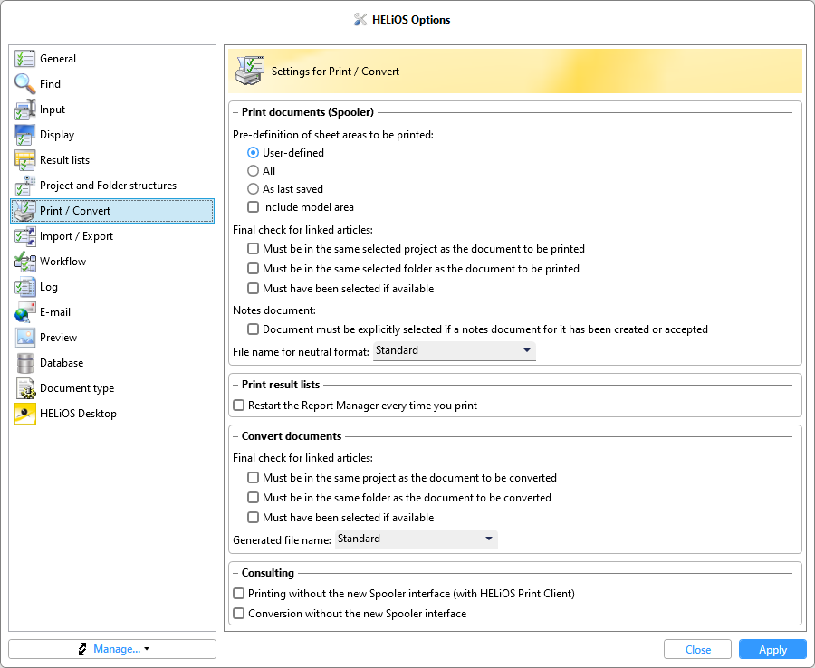Enable notes document explicit selection checkbox

tap(254, 329)
